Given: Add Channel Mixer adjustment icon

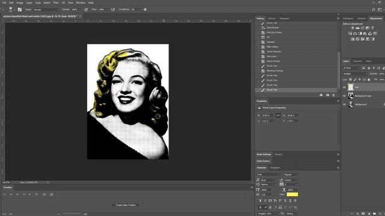Looking at the screenshot, I should 370,34.
